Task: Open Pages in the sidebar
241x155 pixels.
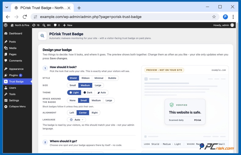Action: (x=17, y=54)
